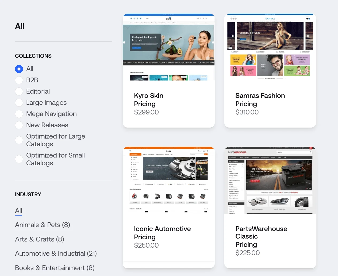The image size is (338, 276).
Task: Click the INDUSTRY section heading
Action: coord(28,194)
